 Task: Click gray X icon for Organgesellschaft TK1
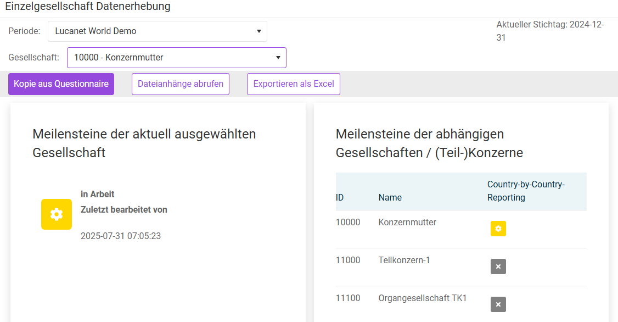pos(498,304)
